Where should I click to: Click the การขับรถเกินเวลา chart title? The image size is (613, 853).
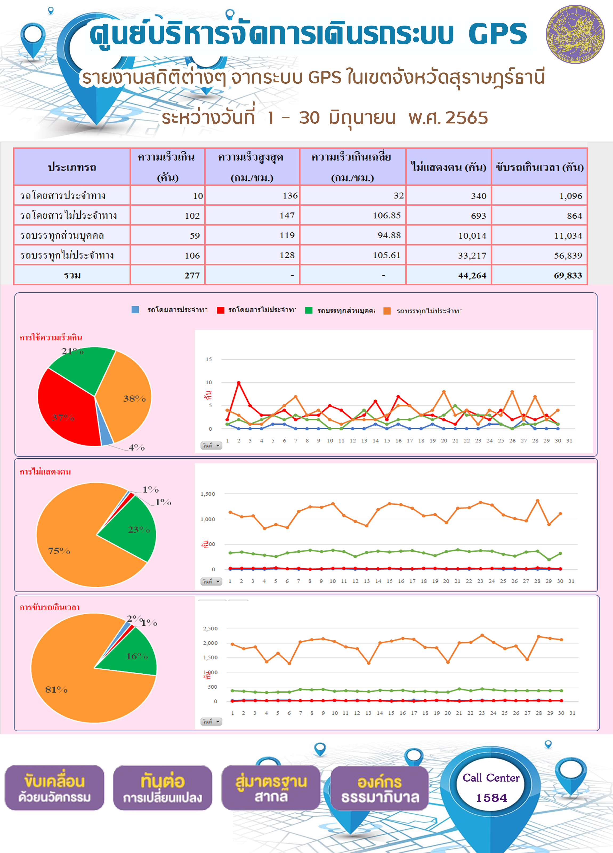[x=50, y=607]
